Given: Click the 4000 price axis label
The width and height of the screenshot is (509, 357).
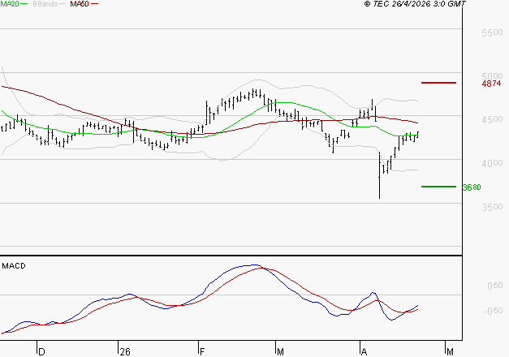Looking at the screenshot, I should pos(492,163).
